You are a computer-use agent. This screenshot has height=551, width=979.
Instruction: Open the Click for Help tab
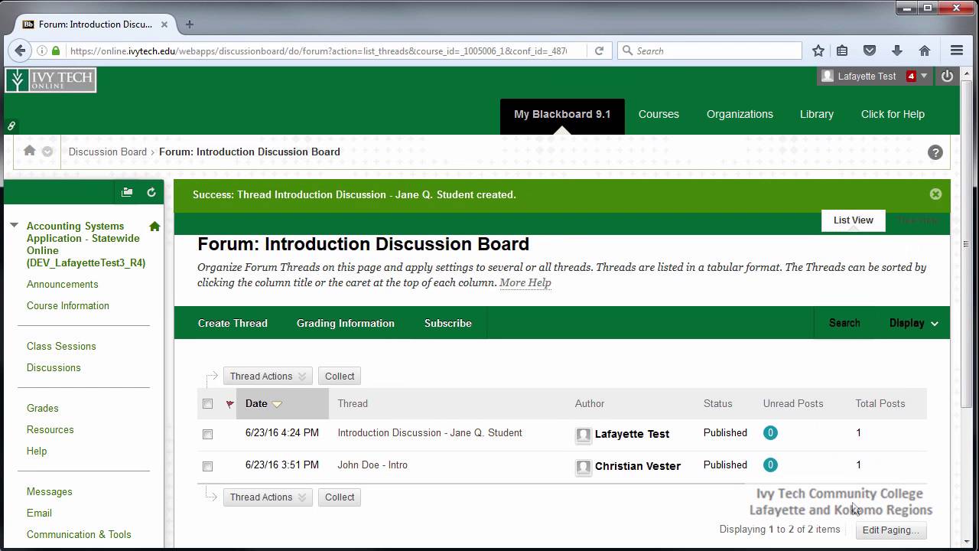coord(893,114)
